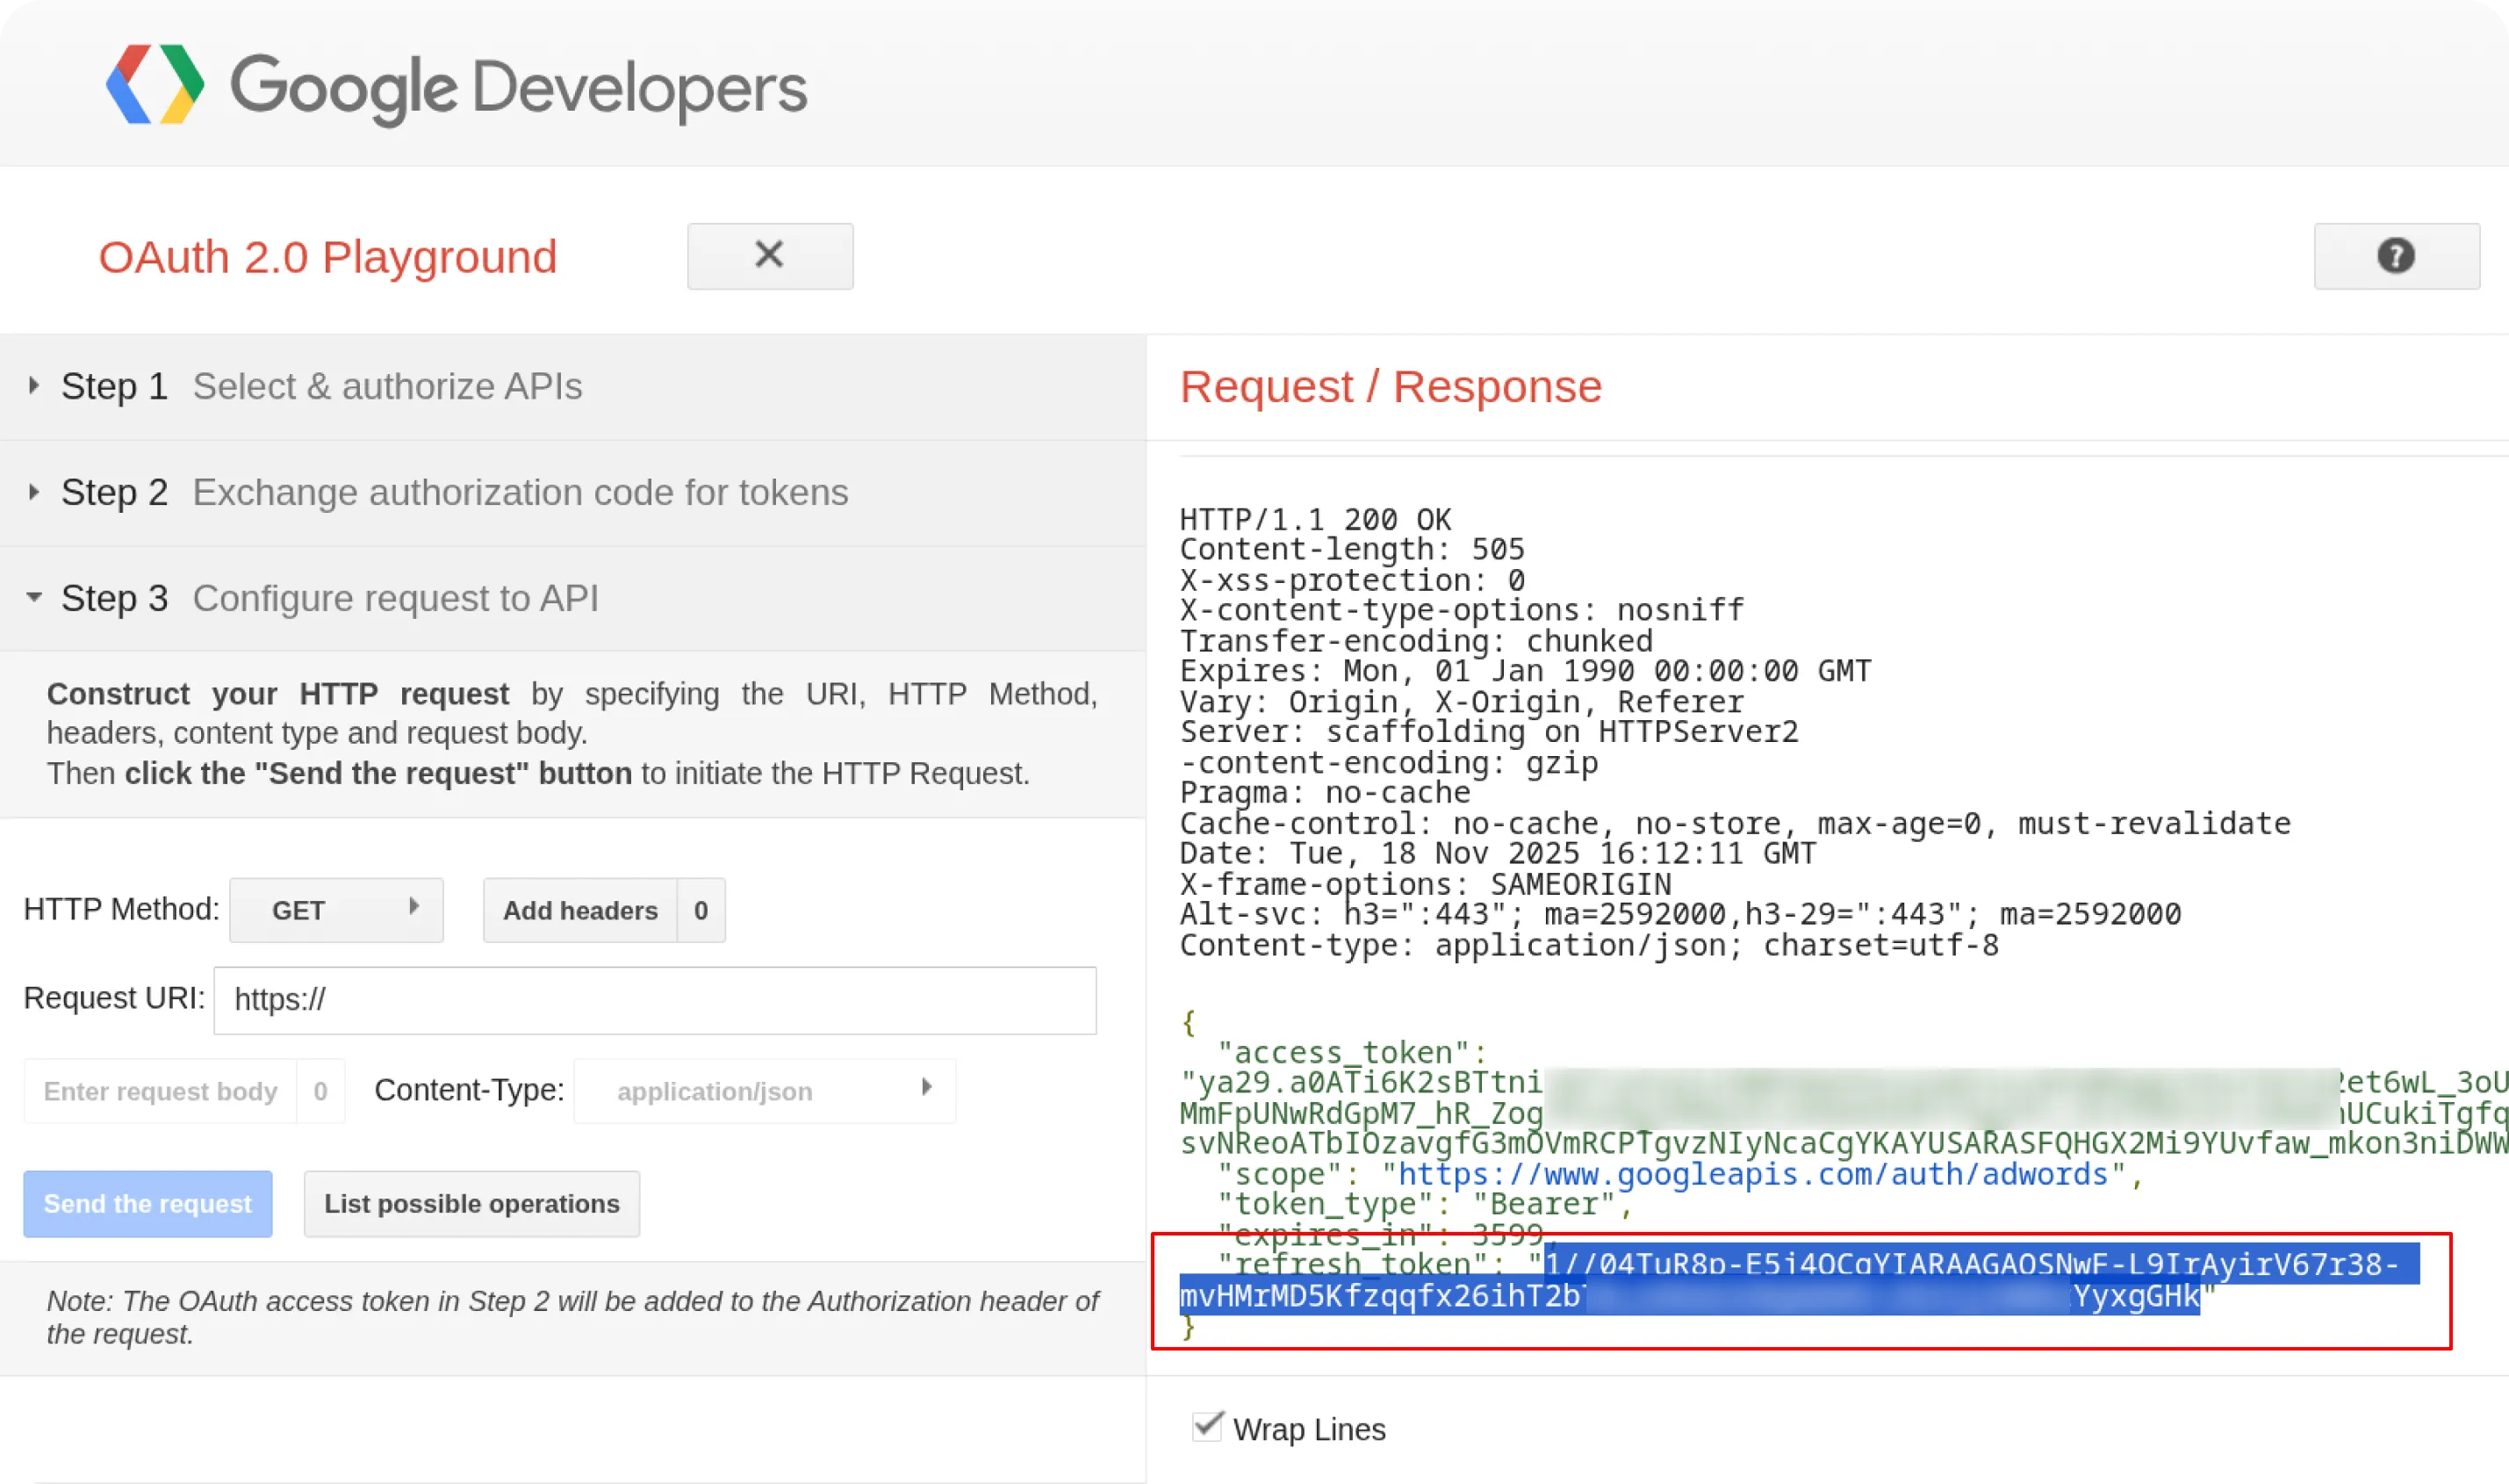Viewport: 2509px width, 1484px height.
Task: Open the HTTP Method dropdown showing GET
Action: pyautogui.click(x=336, y=909)
